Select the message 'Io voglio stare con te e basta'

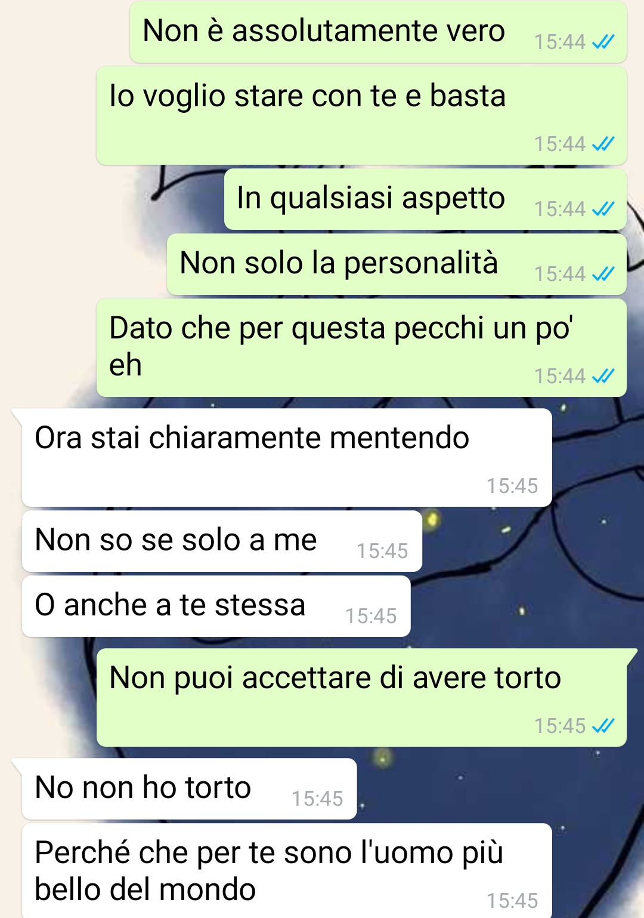tap(361, 116)
